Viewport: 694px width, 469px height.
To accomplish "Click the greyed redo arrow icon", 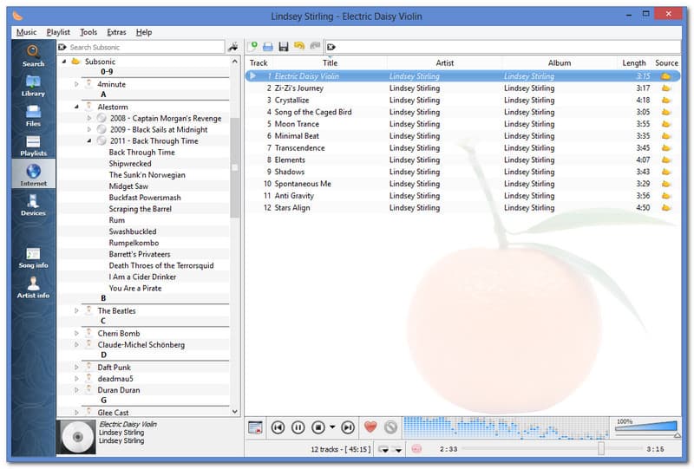I will (315, 46).
